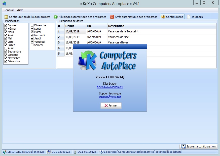The width and height of the screenshot is (220, 156).
Task: Check the Samedi checkbox
Action: (x=32, y=45)
